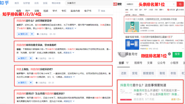Image resolution: width=185 pixels, height=104 pixels.
Task: Switch to the Zhihu 学术 tab
Action: (x=55, y=11)
